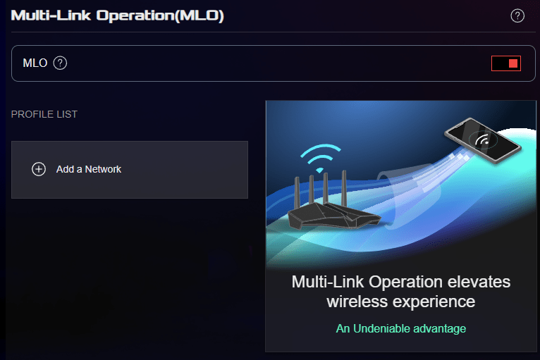Click the Wi-Fi symbol on the phone screen

coord(483,140)
